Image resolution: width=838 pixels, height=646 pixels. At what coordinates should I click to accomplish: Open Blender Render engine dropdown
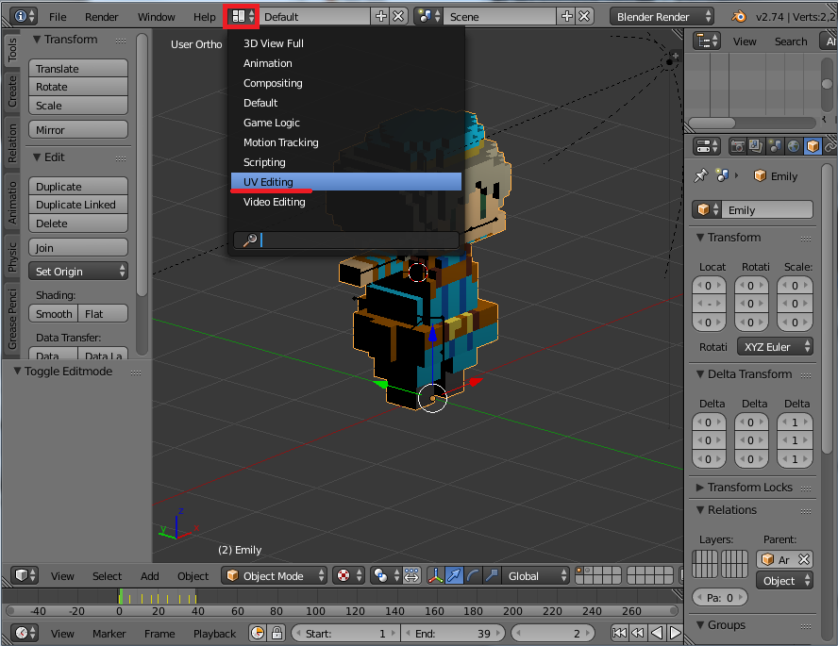(x=662, y=17)
